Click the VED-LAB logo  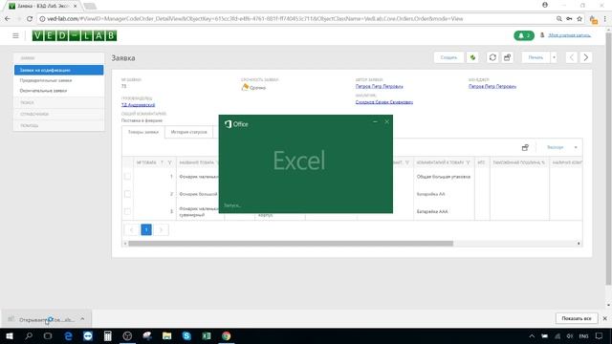click(75, 35)
